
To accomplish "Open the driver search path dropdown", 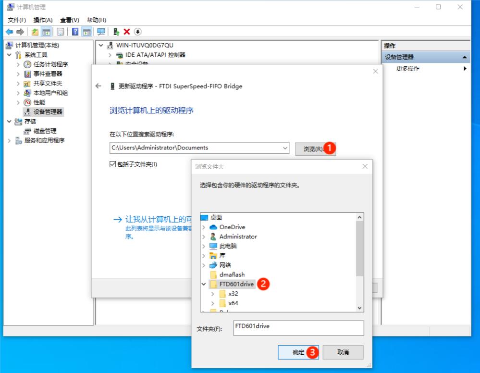I will point(285,148).
